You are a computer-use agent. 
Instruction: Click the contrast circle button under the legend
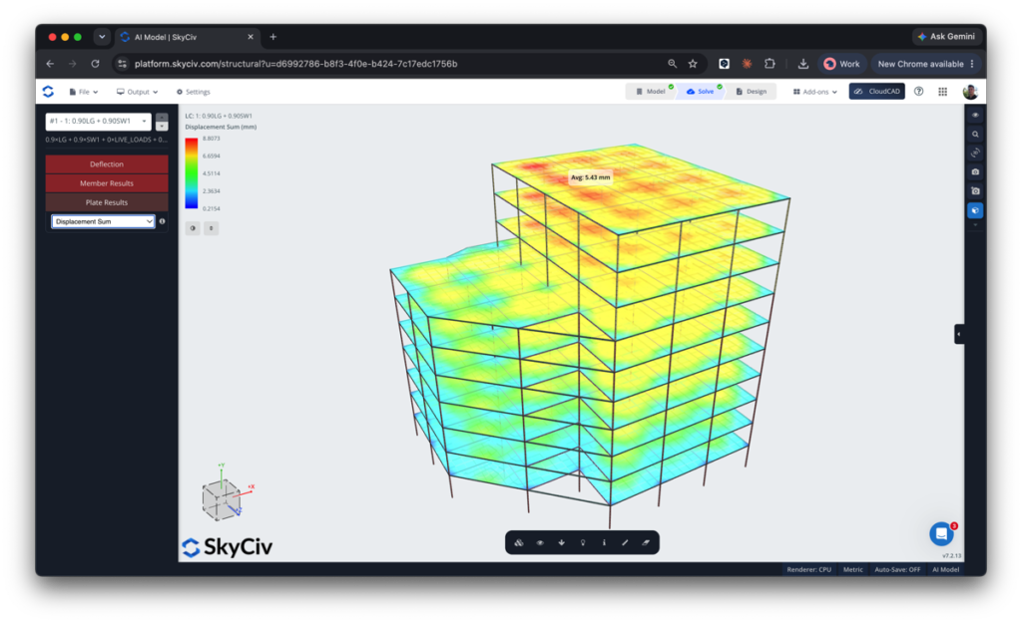tap(193, 228)
